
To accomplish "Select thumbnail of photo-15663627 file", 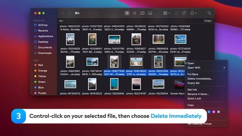I will pos(136,39).
